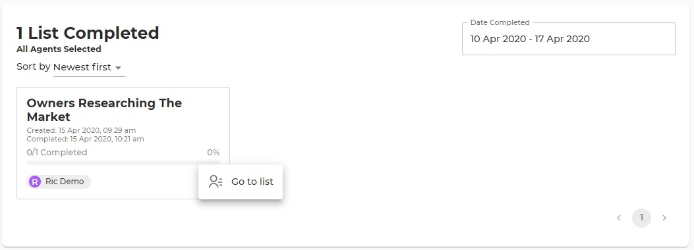Click the purple R avatar icon
This screenshot has width=694, height=250.
[x=34, y=182]
